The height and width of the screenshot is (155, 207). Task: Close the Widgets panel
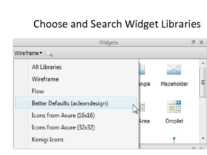[x=201, y=42]
